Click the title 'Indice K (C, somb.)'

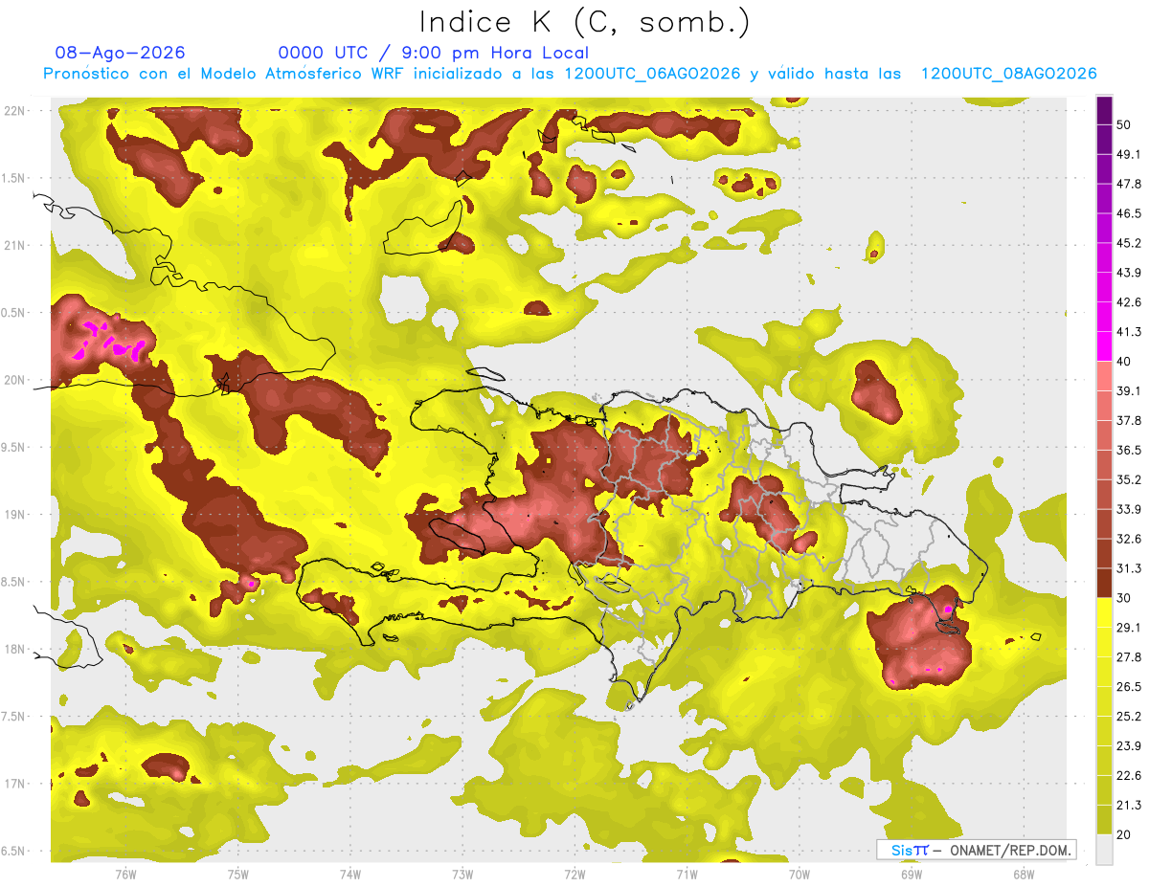[585, 22]
